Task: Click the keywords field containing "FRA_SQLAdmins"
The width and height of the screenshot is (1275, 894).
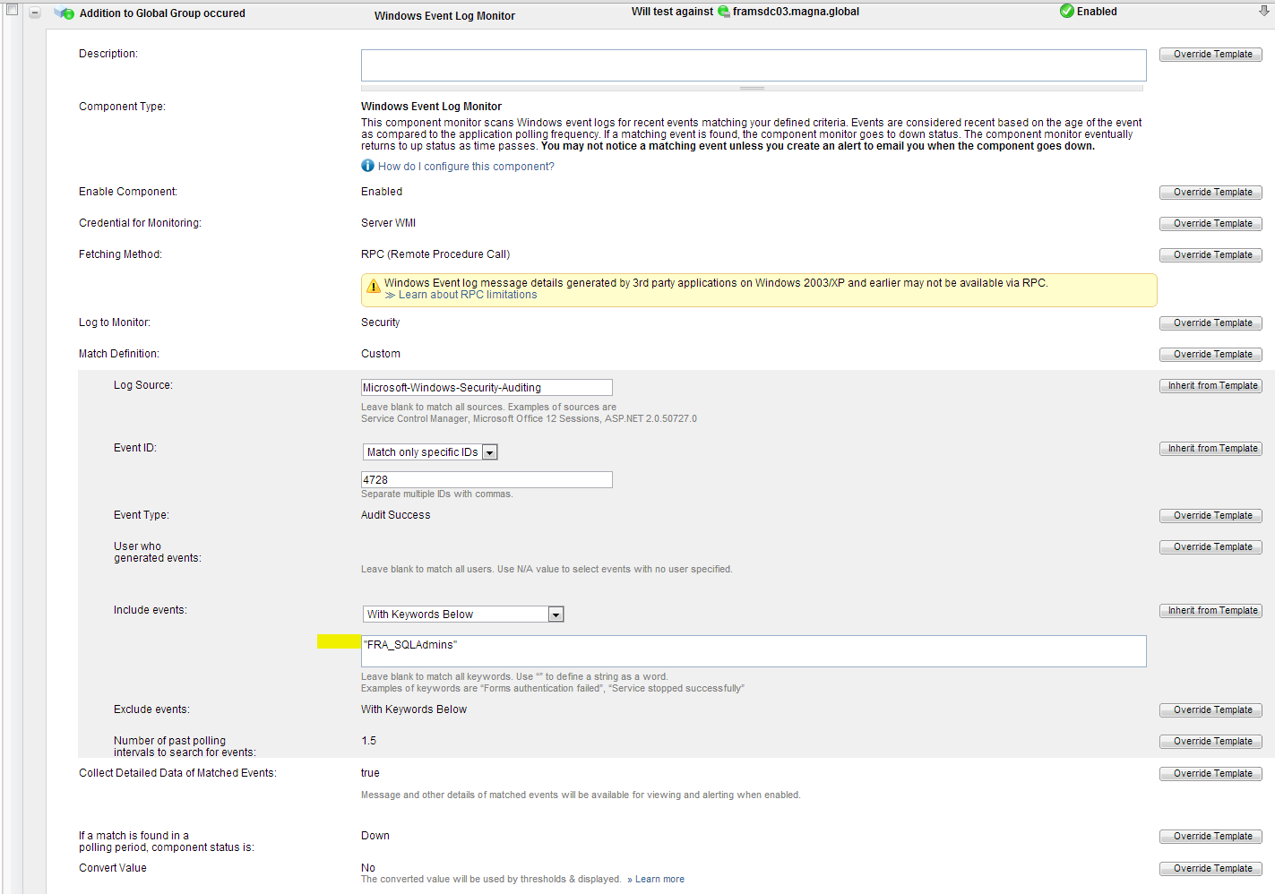Action: pos(753,651)
